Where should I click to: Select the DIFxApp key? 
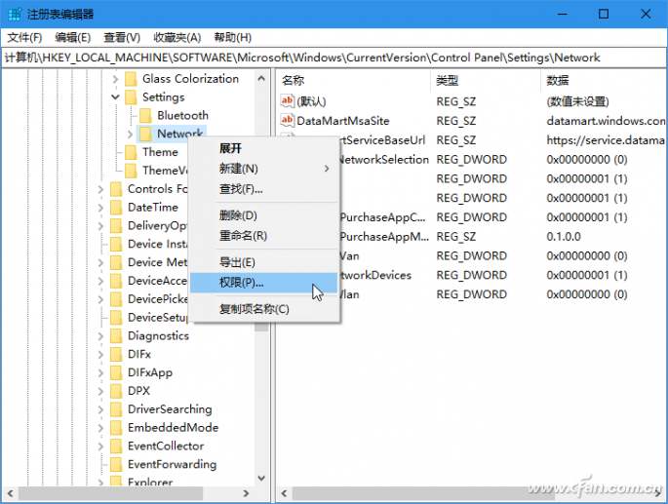tap(150, 372)
